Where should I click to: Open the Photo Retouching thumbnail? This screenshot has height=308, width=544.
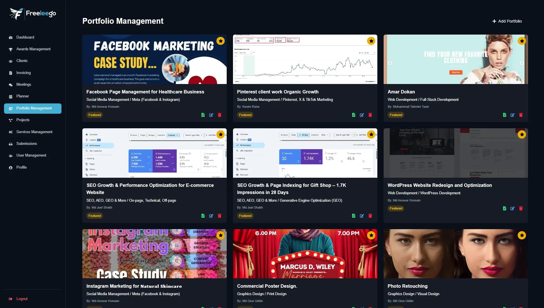pyautogui.click(x=456, y=254)
